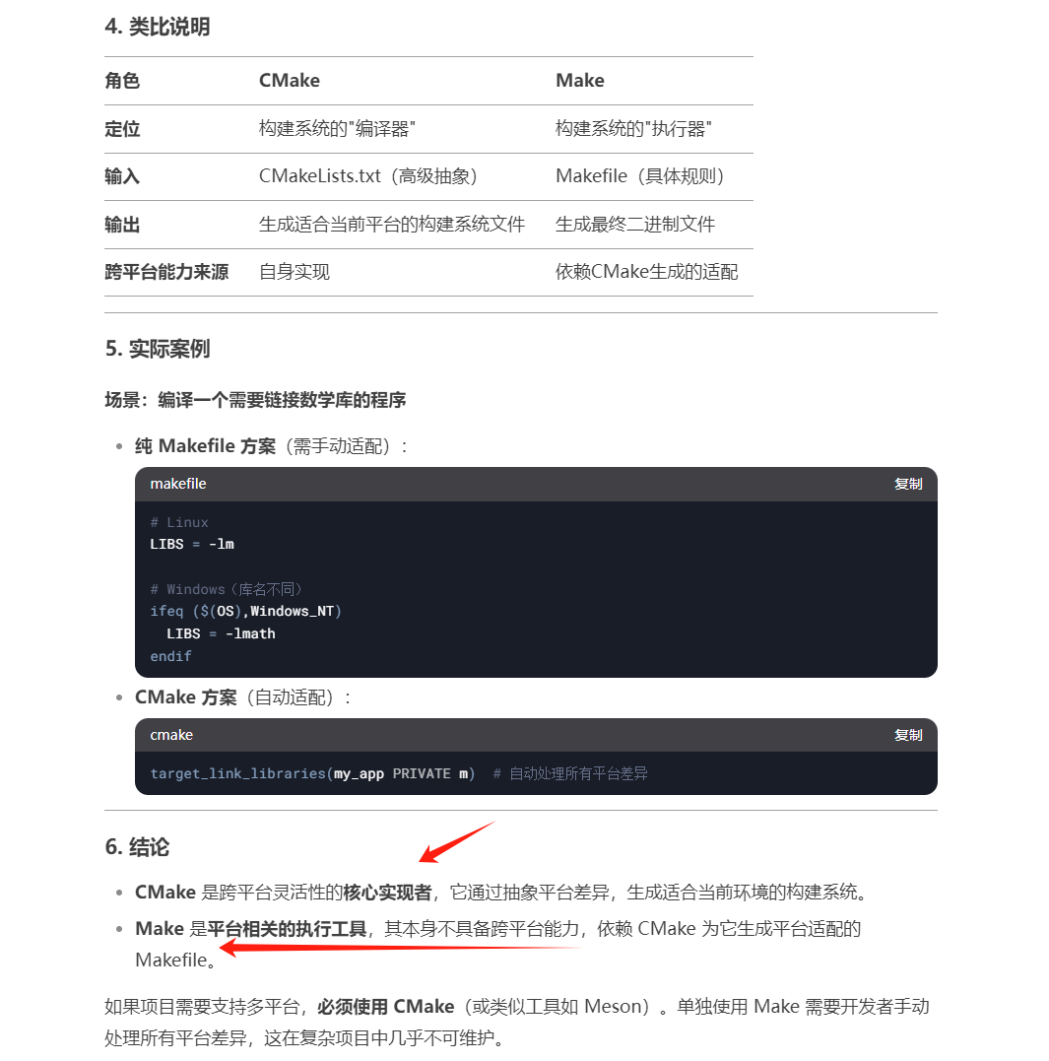The width and height of the screenshot is (1049, 1061).
Task: Click the '纯 Makefile 方案' bullet text
Action: [x=206, y=446]
